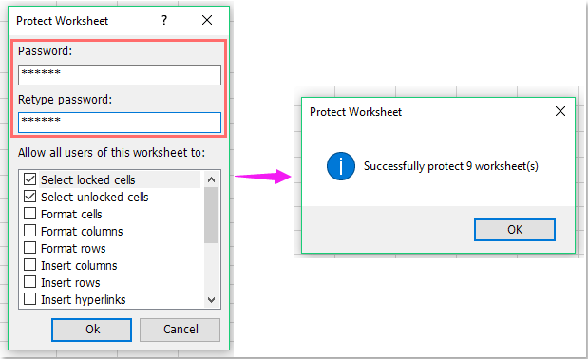Viewport: 588px width, 359px height.
Task: Enable the Format cells checkbox
Action: [x=30, y=214]
